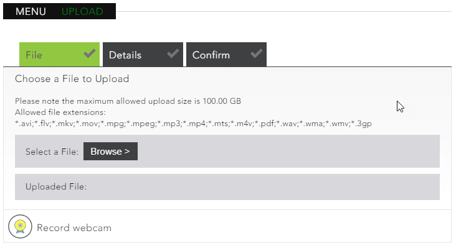Click the checkmark on Confirm tab
Image resolution: width=456 pixels, height=246 pixels.
[x=257, y=53]
